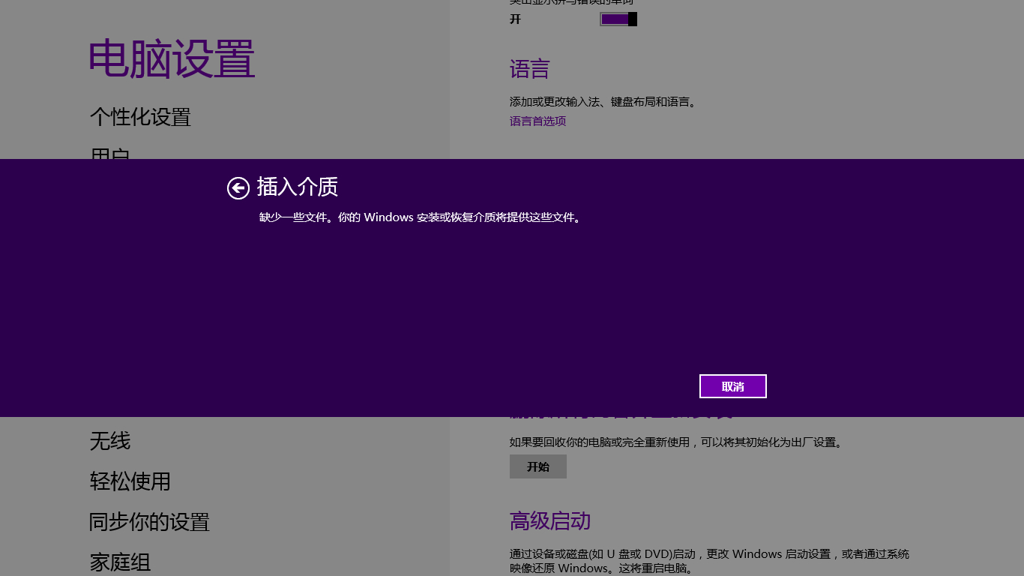Screen dimensions: 1024x576
Task: Choose 同步你的设置 in the sidebar
Action: (150, 522)
